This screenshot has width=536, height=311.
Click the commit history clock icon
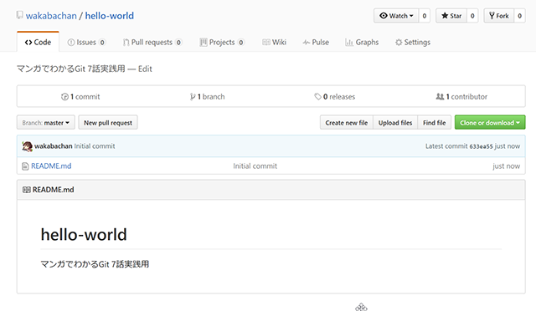pos(64,97)
